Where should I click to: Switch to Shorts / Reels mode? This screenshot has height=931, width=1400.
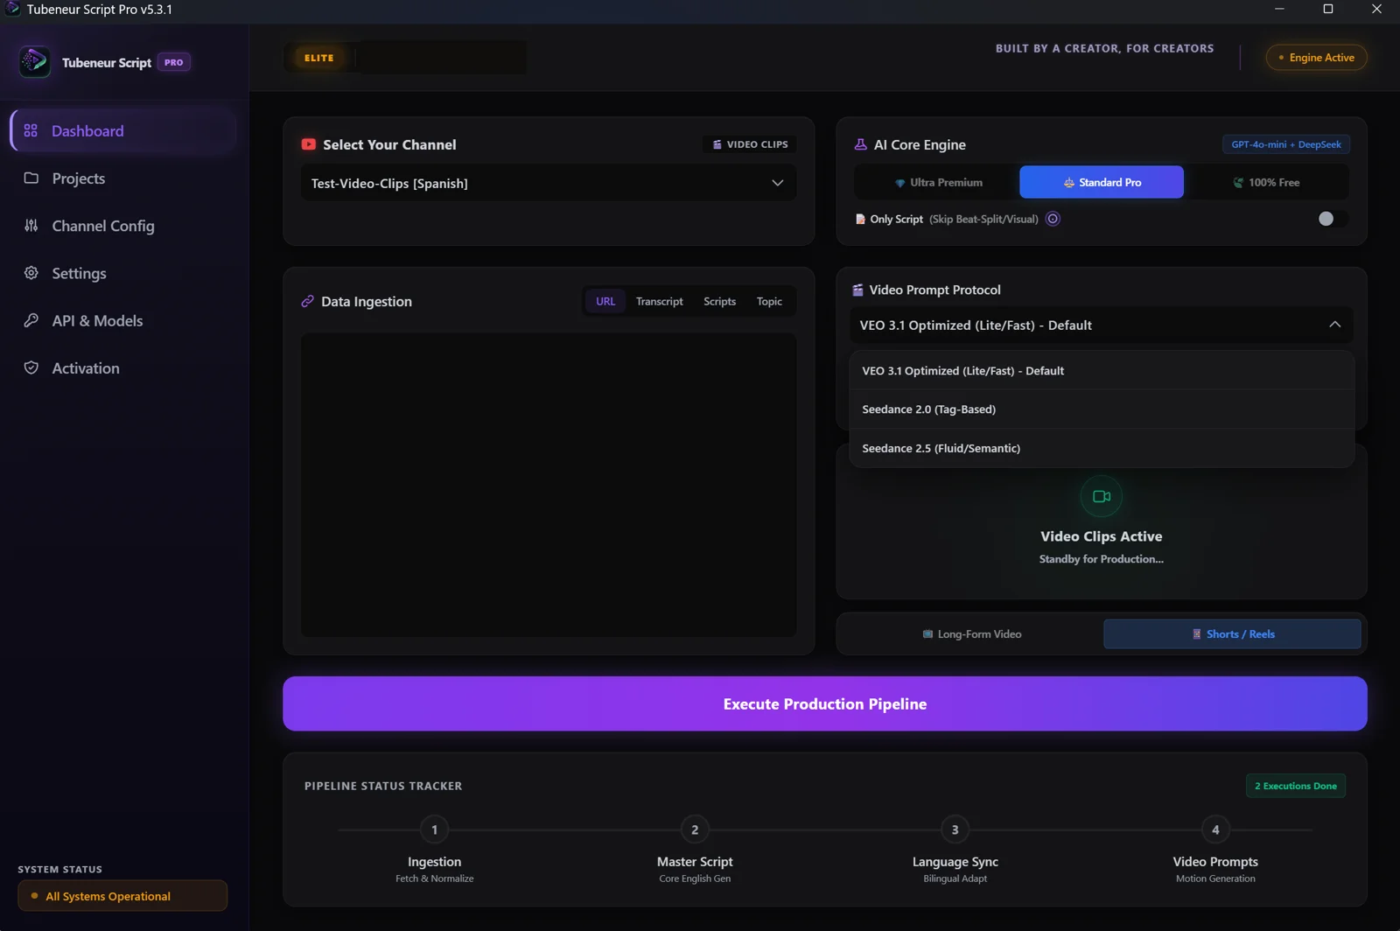point(1232,634)
